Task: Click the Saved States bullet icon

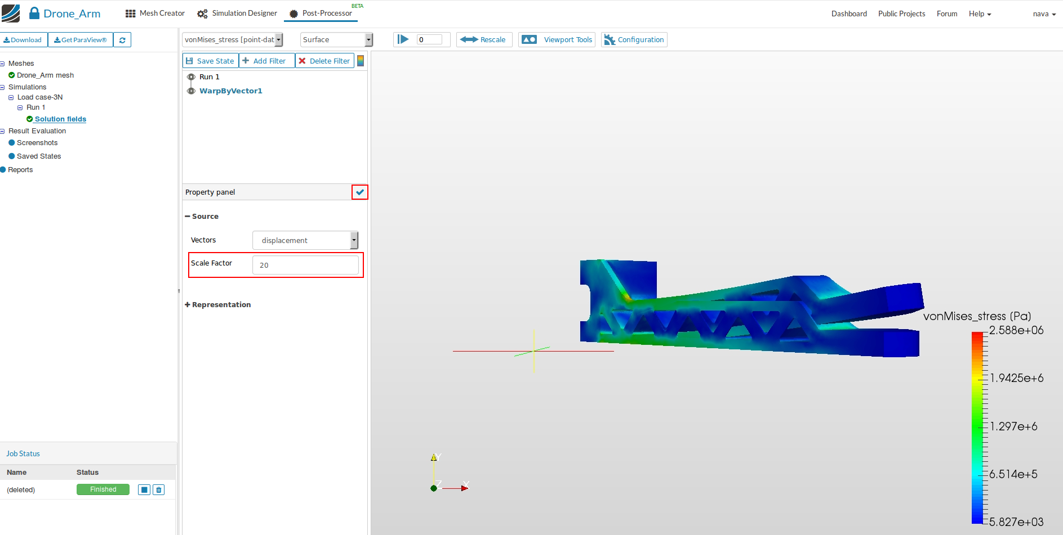Action: coord(11,156)
